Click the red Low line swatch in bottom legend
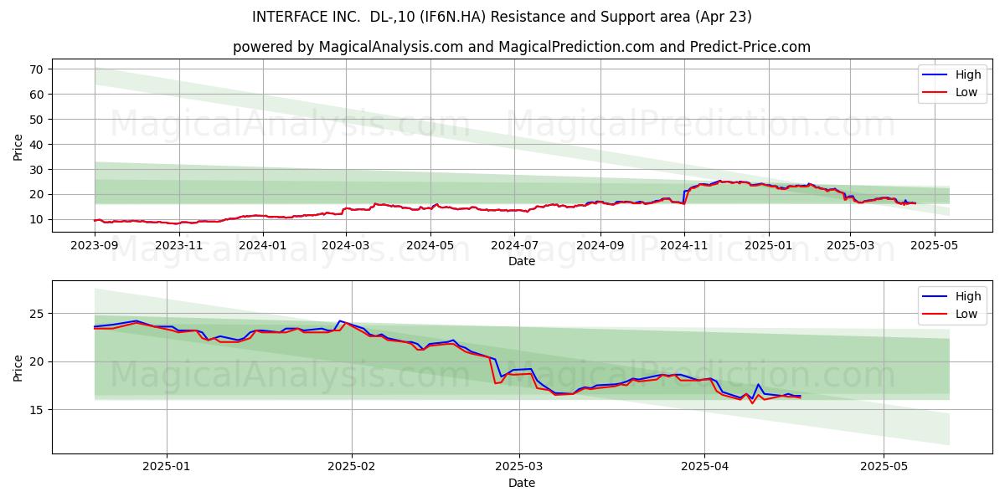Viewport: 1005px width, 502px height. click(x=935, y=315)
